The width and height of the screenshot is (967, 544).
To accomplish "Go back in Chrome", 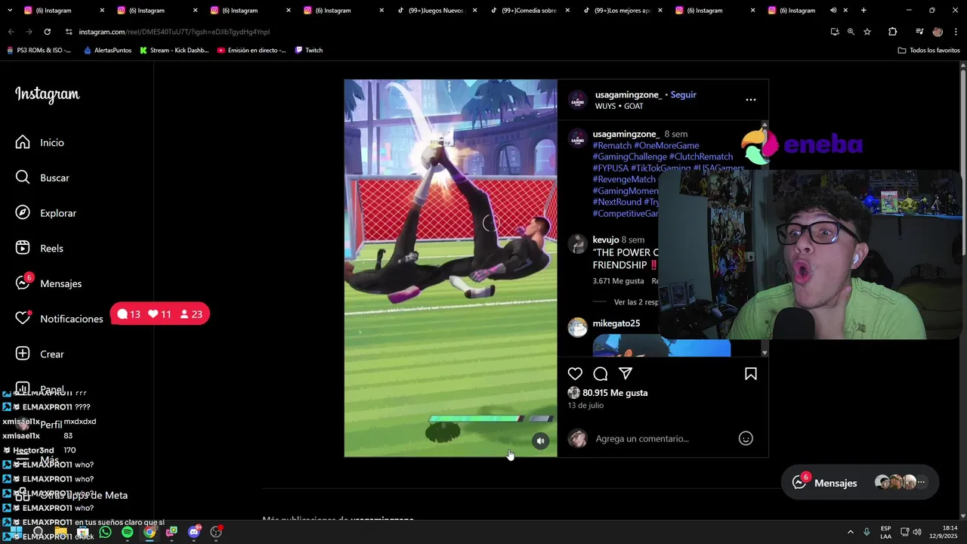I will pyautogui.click(x=11, y=32).
